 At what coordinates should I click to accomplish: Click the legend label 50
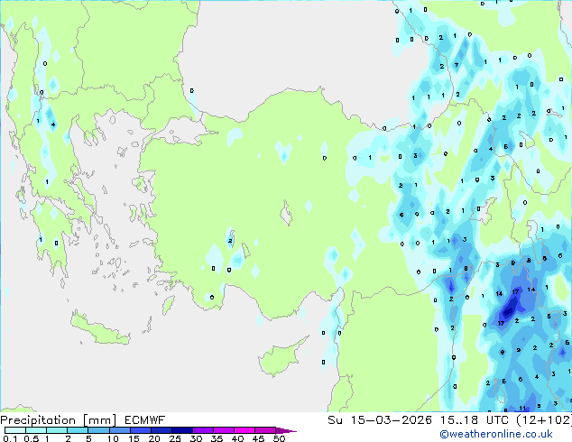[279, 438]
